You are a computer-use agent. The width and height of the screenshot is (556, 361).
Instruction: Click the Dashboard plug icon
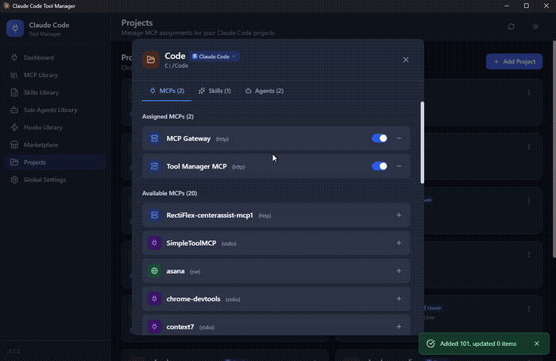point(14,57)
